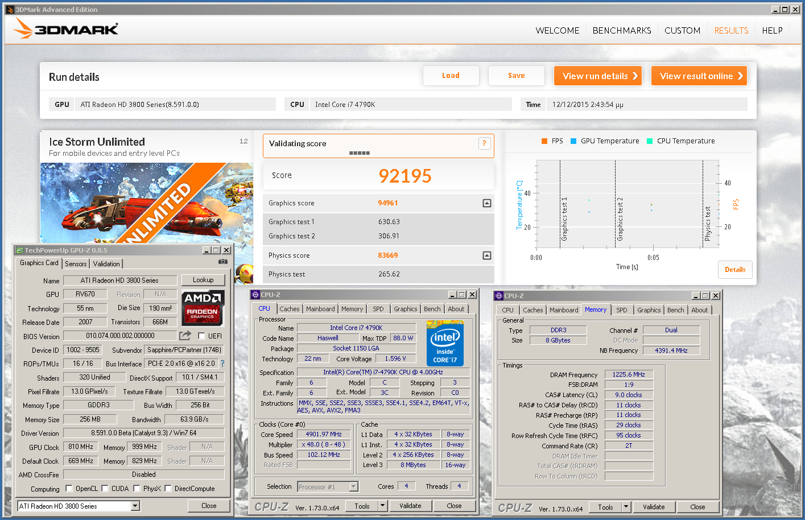Screen dimensions: 805x520
Task: Switch to SPD tab in CPU-Z CPU window
Action: coord(378,309)
